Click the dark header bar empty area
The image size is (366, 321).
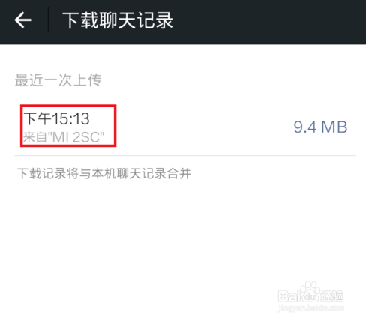coord(270,21)
